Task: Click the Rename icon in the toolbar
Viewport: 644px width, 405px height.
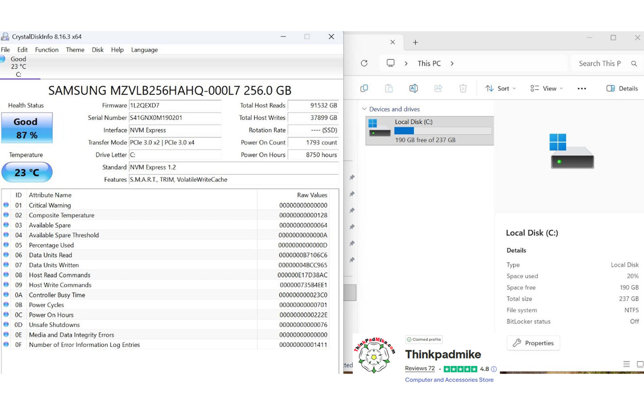Action: click(x=413, y=88)
